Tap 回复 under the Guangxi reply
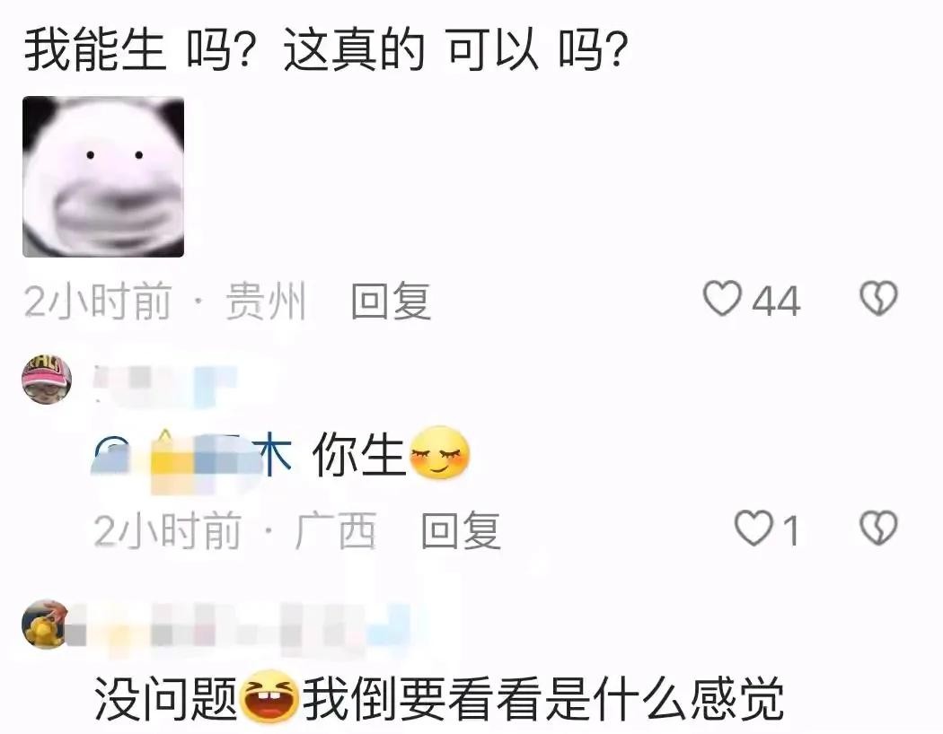 point(461,530)
